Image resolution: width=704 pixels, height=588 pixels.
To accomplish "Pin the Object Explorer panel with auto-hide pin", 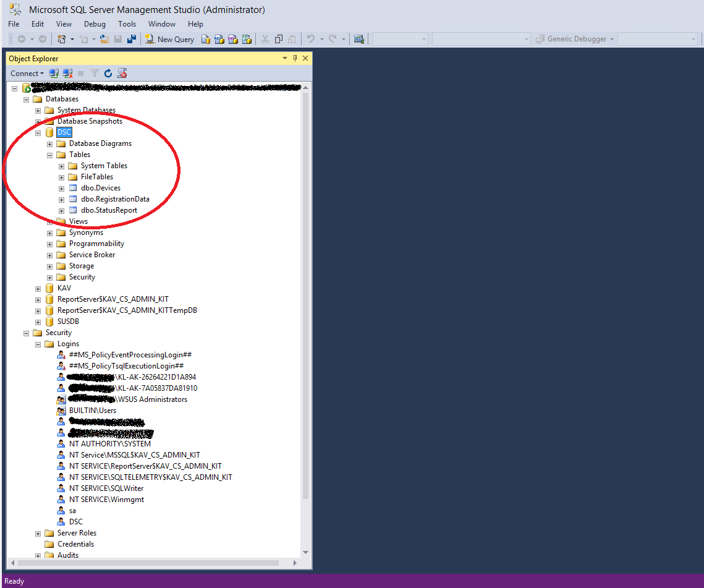I will tap(295, 58).
